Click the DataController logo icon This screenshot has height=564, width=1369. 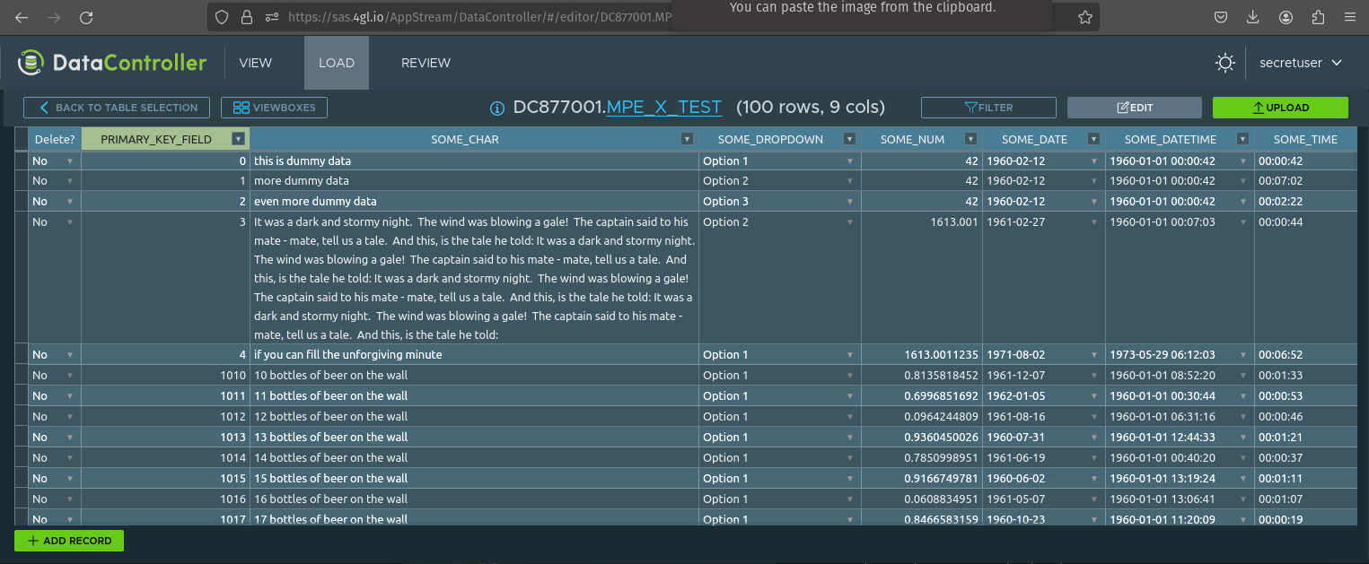(x=31, y=63)
